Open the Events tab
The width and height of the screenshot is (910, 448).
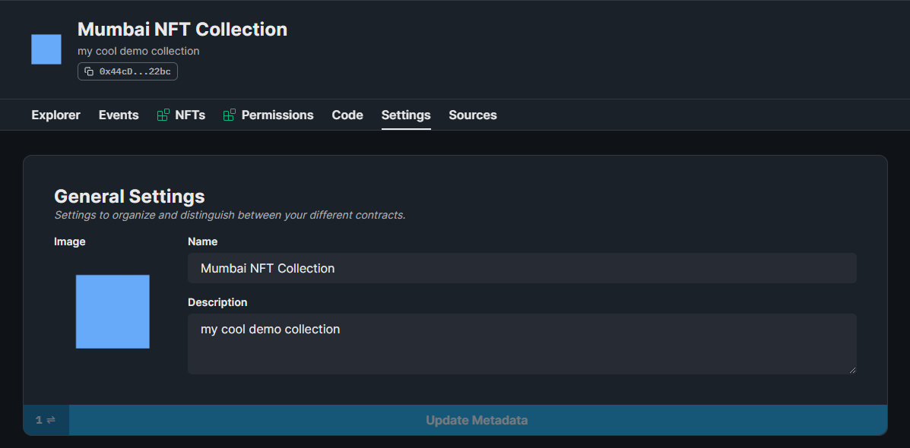point(118,115)
